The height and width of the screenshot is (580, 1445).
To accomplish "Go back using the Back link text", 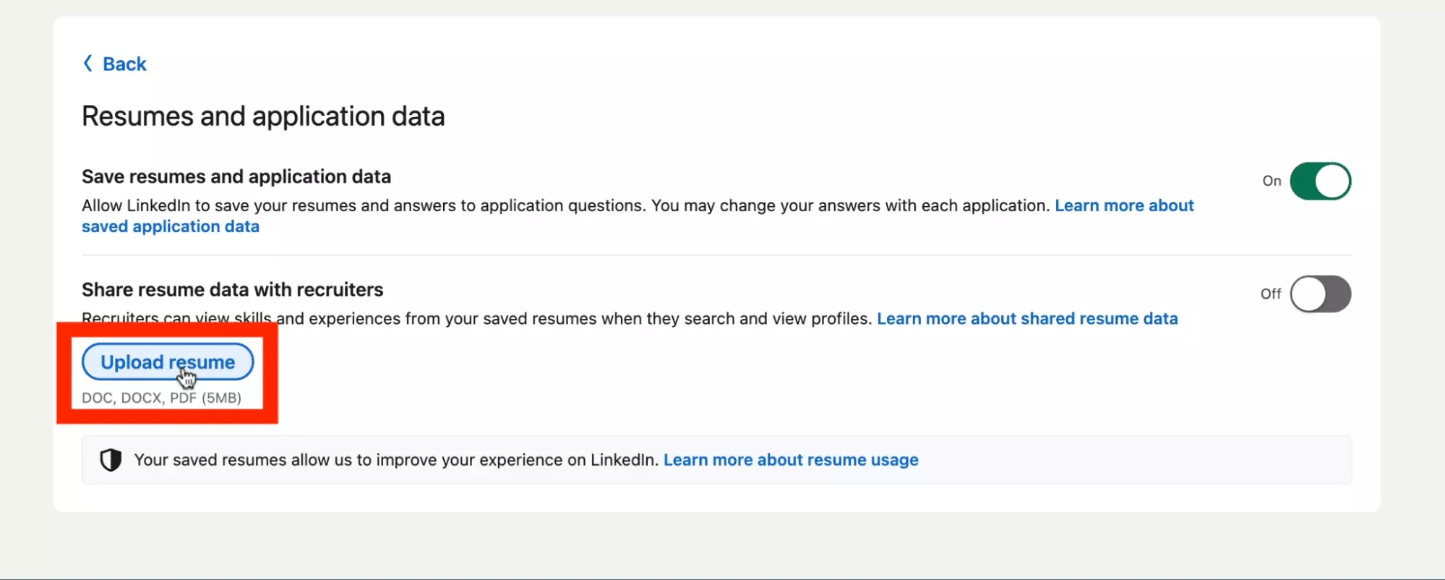I will 124,64.
